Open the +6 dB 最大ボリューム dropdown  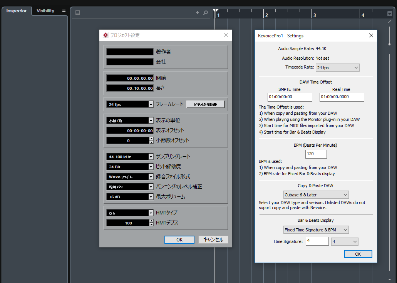(130, 197)
